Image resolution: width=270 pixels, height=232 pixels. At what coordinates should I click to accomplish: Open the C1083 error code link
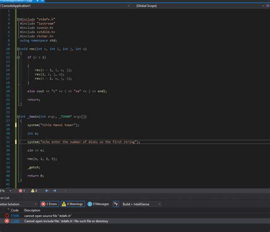tap(15, 221)
